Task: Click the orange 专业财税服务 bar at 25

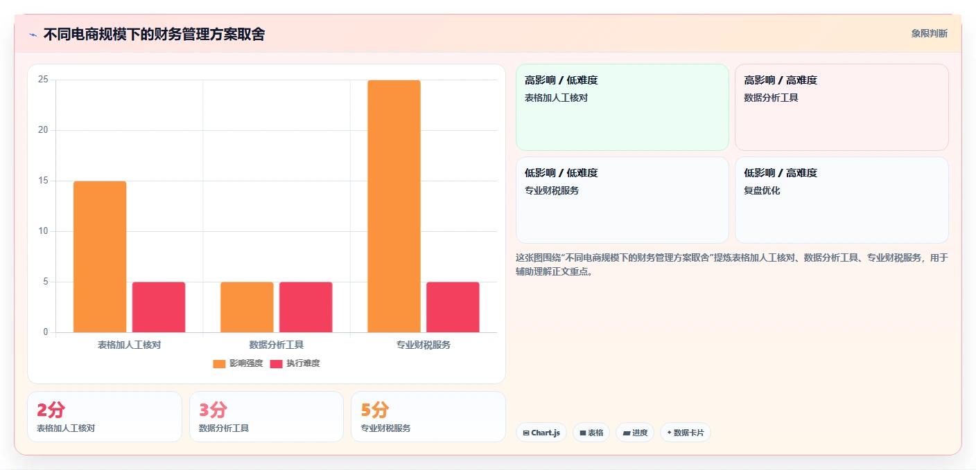Action: (x=394, y=206)
